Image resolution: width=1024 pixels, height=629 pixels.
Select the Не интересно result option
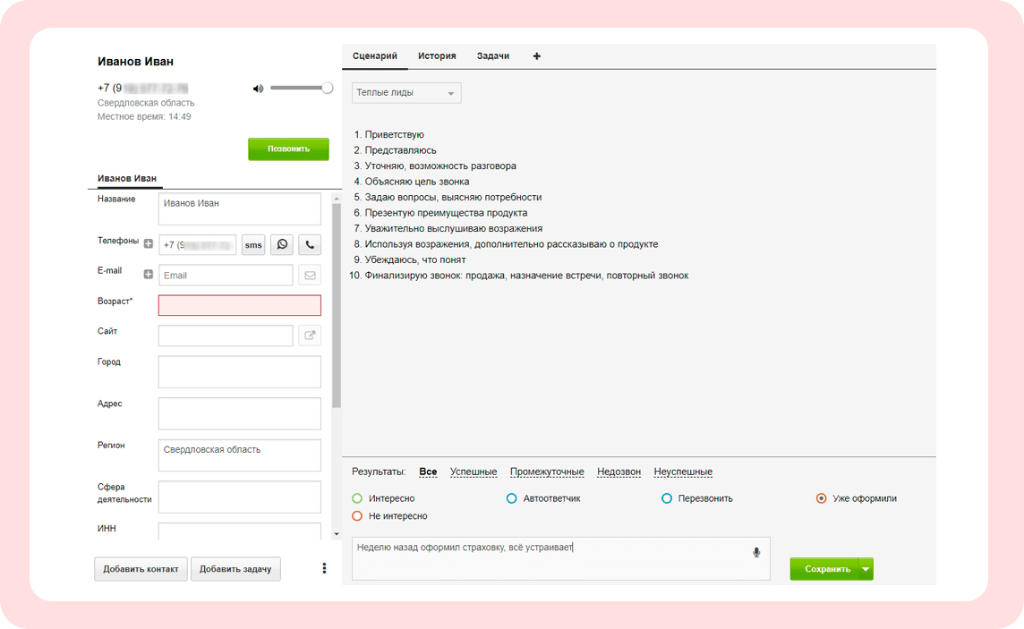[x=357, y=516]
